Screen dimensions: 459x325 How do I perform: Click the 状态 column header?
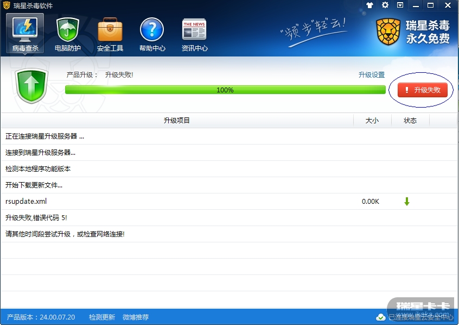410,121
